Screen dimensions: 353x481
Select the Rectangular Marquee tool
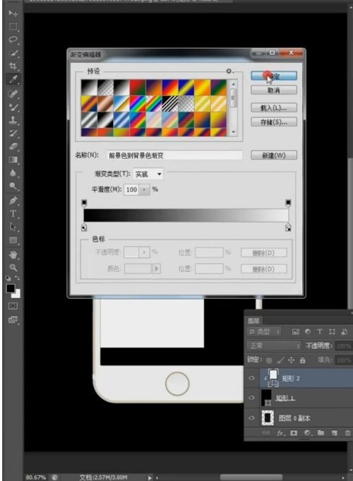click(13, 26)
